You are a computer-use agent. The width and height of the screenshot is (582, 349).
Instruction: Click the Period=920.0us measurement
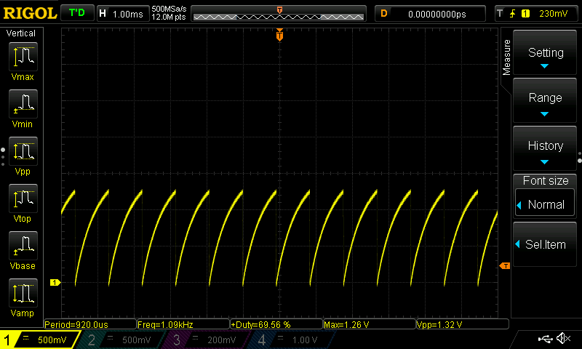[90, 324]
